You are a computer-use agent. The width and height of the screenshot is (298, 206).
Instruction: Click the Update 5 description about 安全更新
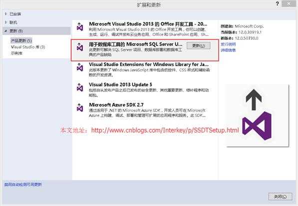coord(149,92)
